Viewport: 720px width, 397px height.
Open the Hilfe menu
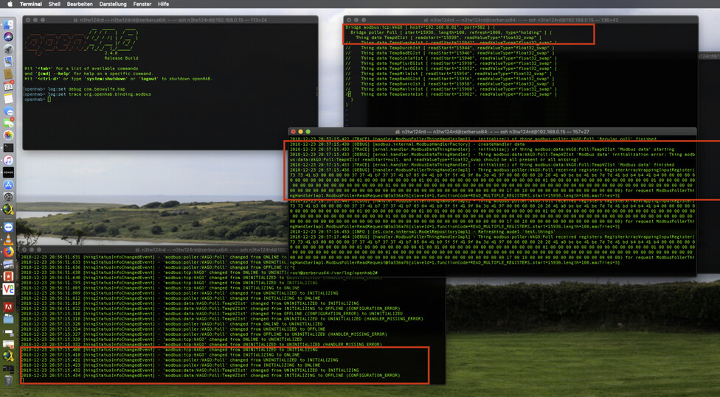(164, 4)
